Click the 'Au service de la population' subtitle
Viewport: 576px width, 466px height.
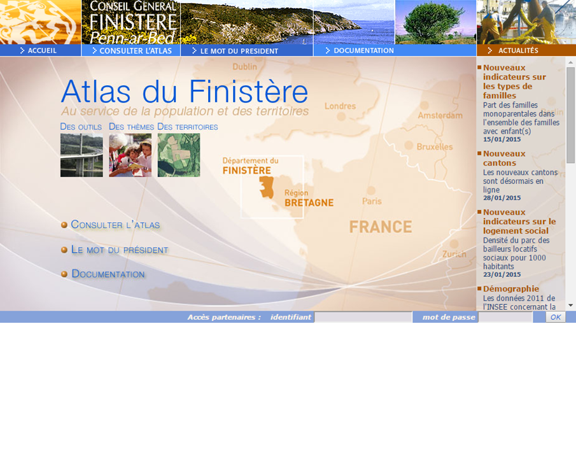[185, 111]
